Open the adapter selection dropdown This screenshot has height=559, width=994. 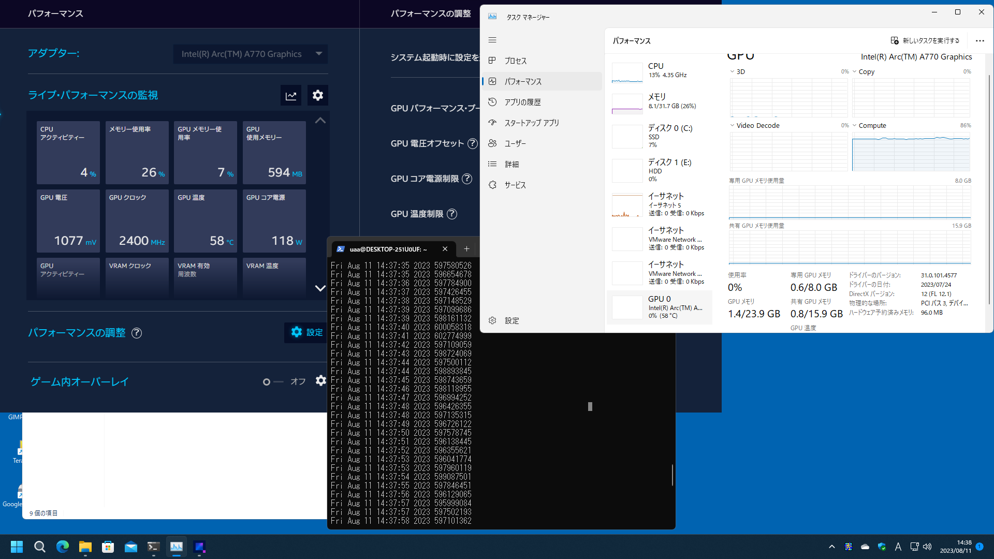pyautogui.click(x=251, y=54)
